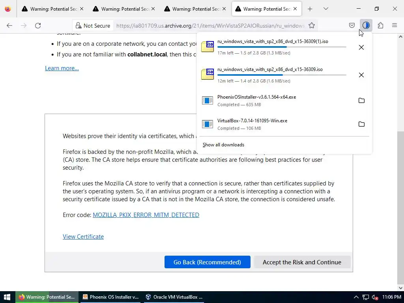Click PhoenixOSInstaller-v3.6.1.564-x64.exe filename
This screenshot has height=303, width=404.
click(256, 97)
